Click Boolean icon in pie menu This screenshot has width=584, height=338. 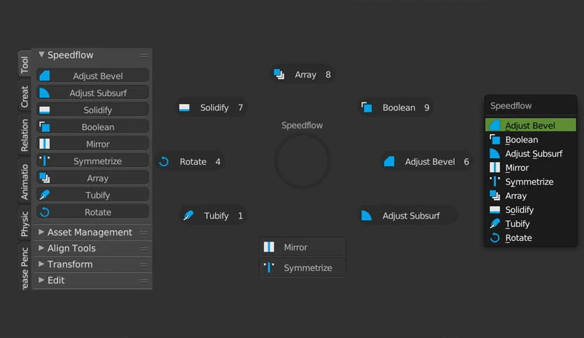(x=367, y=108)
